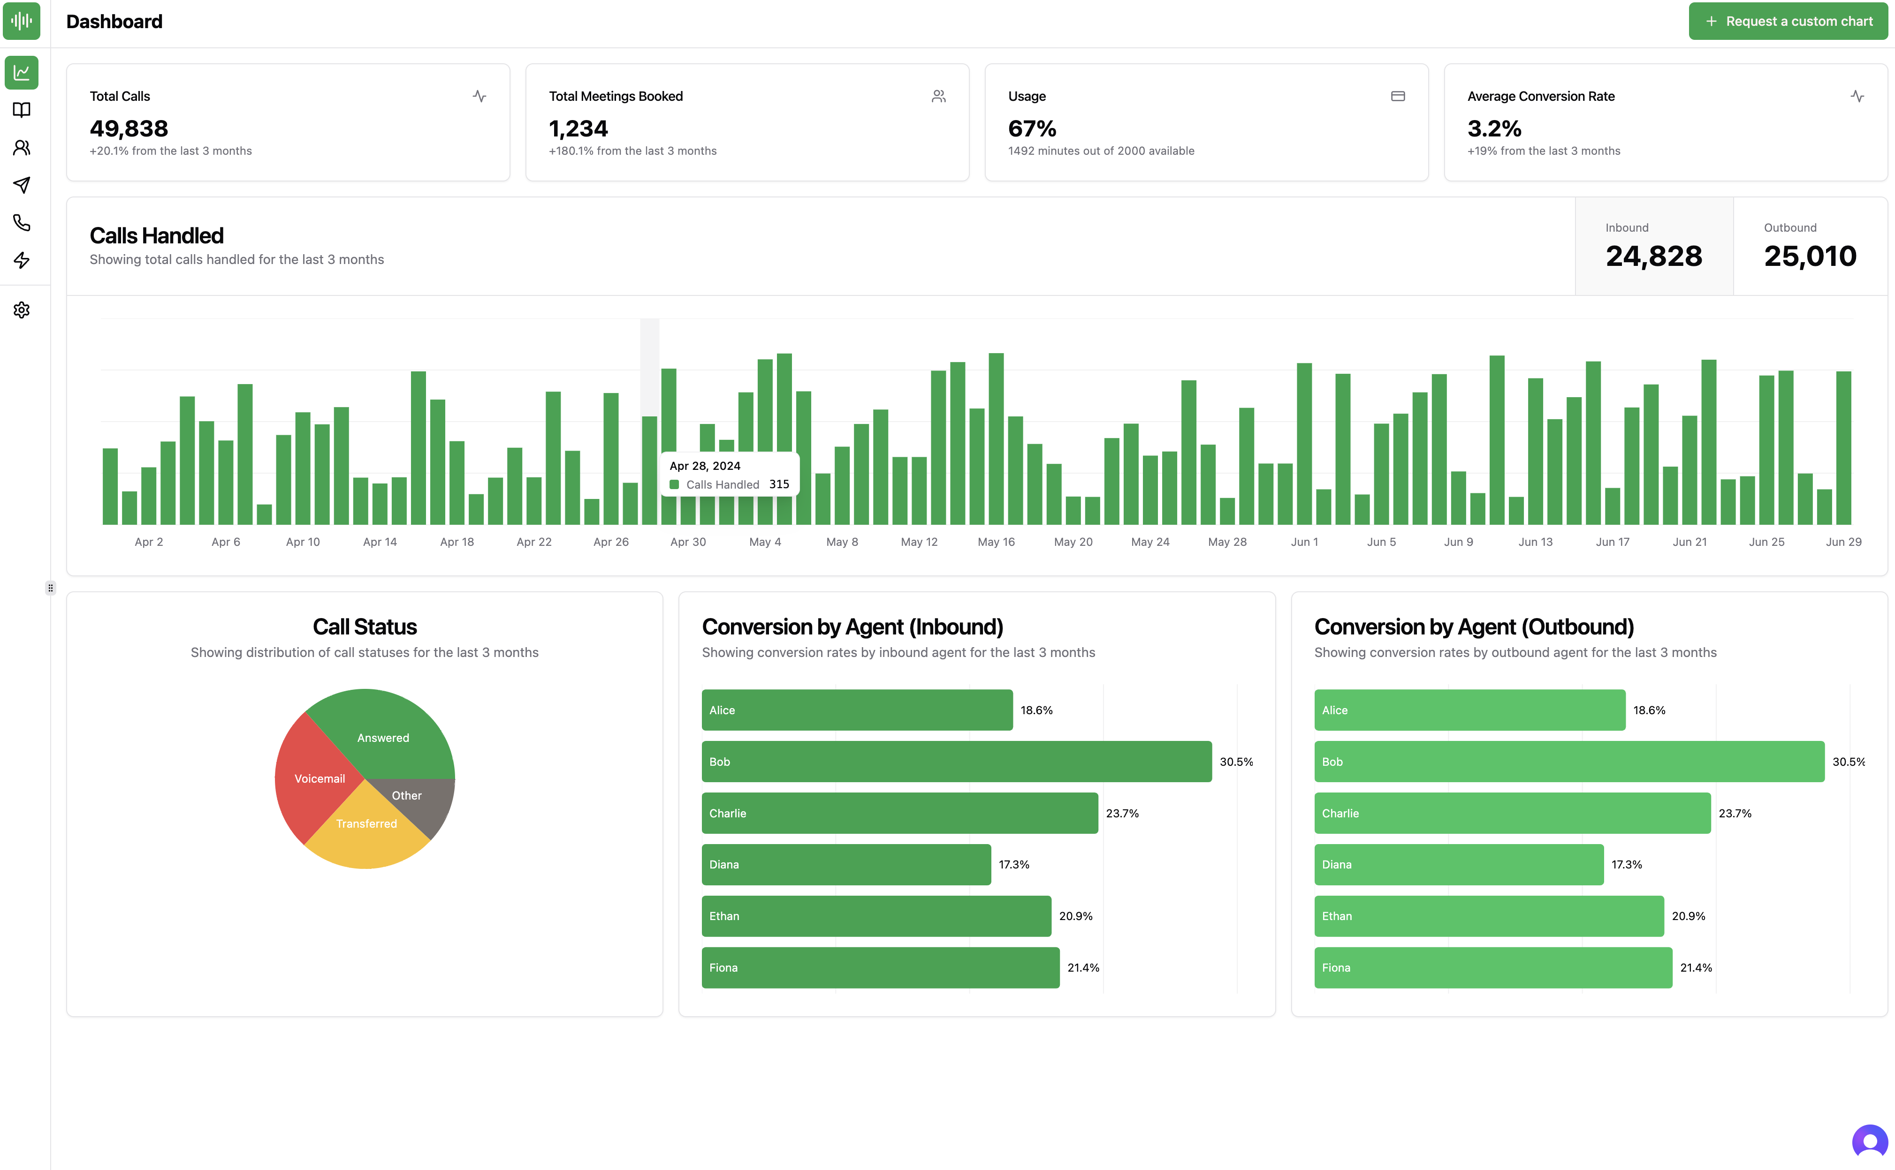Open the users sidebar icon

[x=22, y=147]
